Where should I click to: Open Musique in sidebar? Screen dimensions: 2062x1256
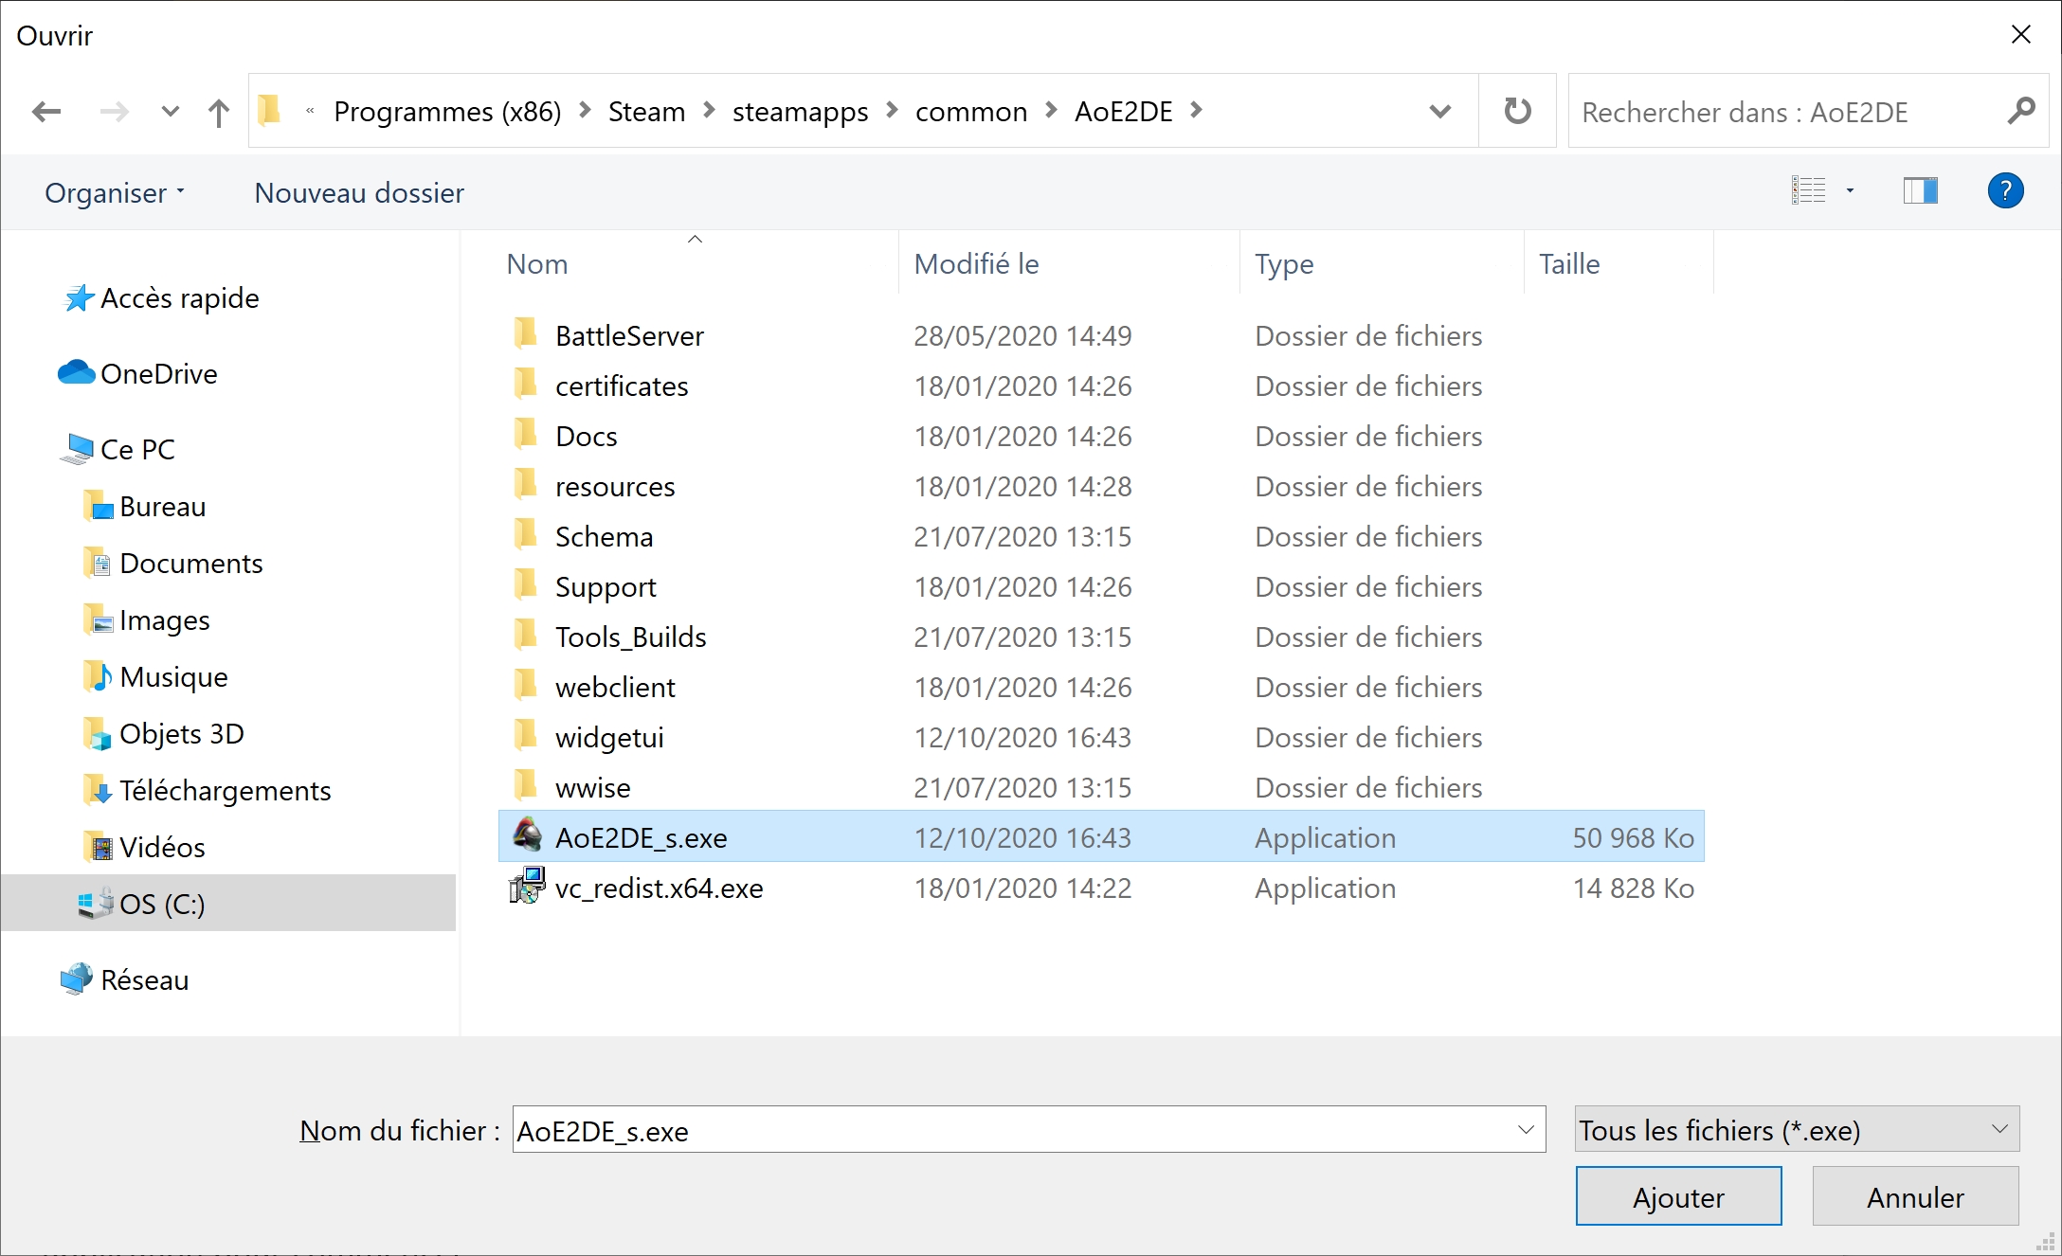tap(155, 677)
